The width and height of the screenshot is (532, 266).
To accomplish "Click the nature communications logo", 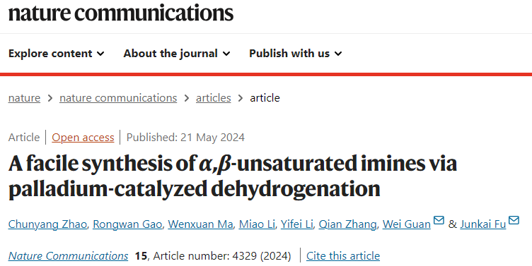I will tap(121, 13).
